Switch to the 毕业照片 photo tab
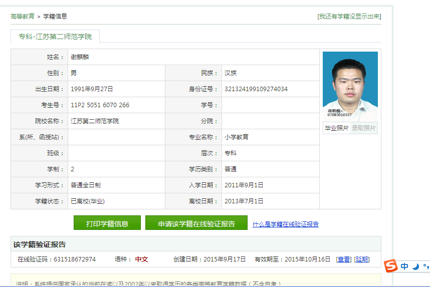430x287 pixels. (336, 128)
